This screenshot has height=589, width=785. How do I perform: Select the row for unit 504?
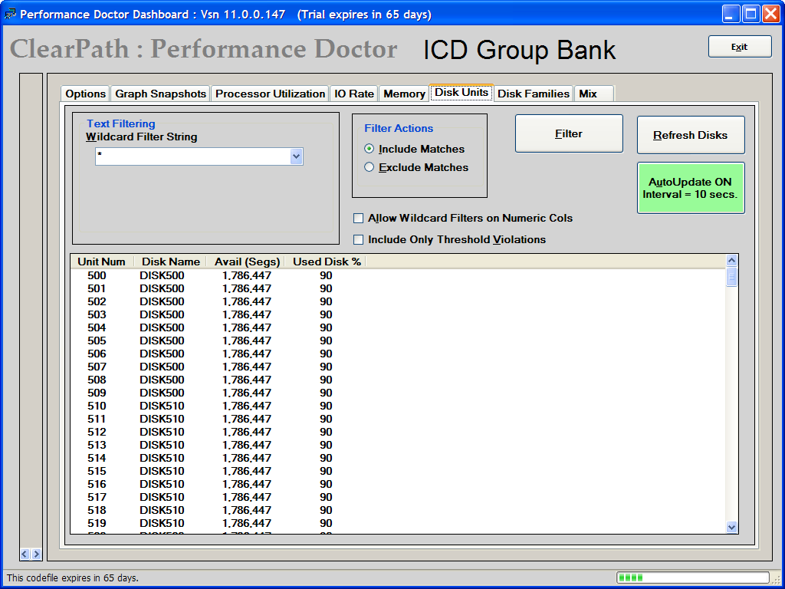click(x=398, y=327)
